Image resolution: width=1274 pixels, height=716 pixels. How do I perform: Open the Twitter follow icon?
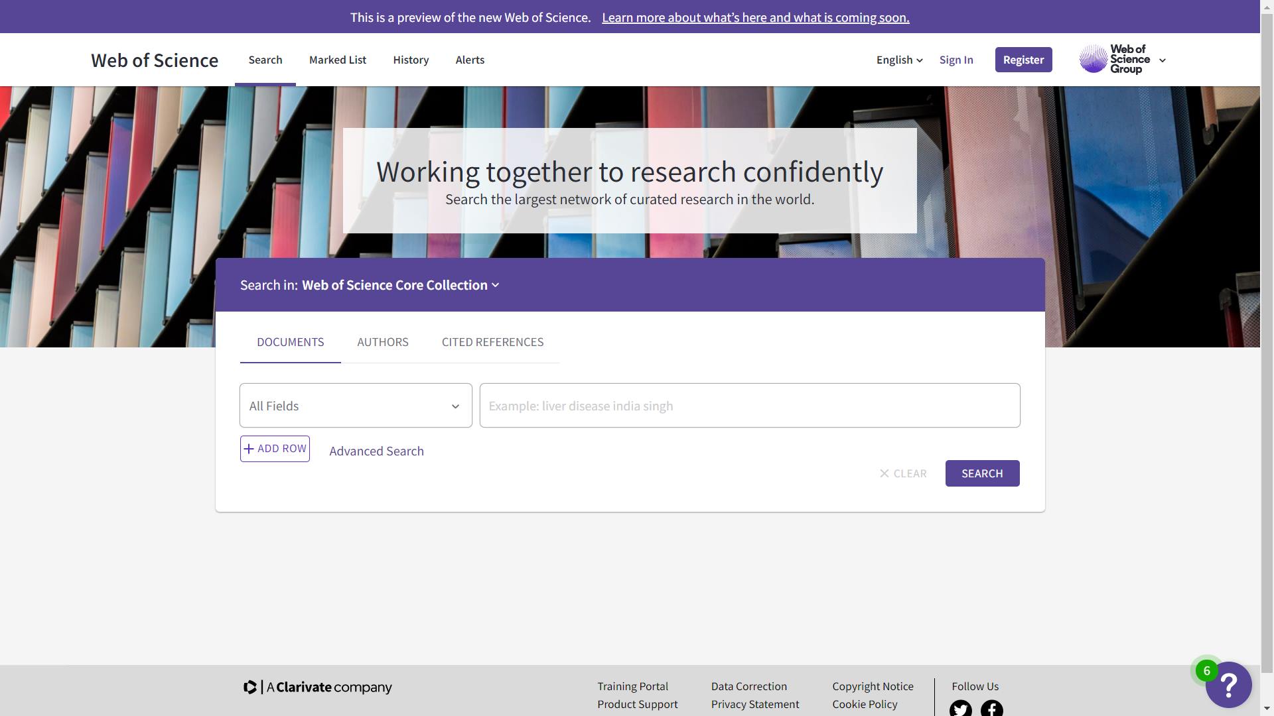[x=960, y=708]
